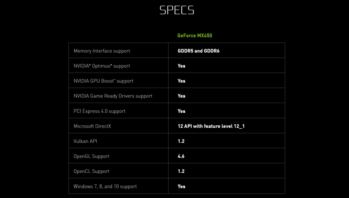349x198 pixels.
Task: Select the Memory Interface support row label
Action: tap(102, 51)
